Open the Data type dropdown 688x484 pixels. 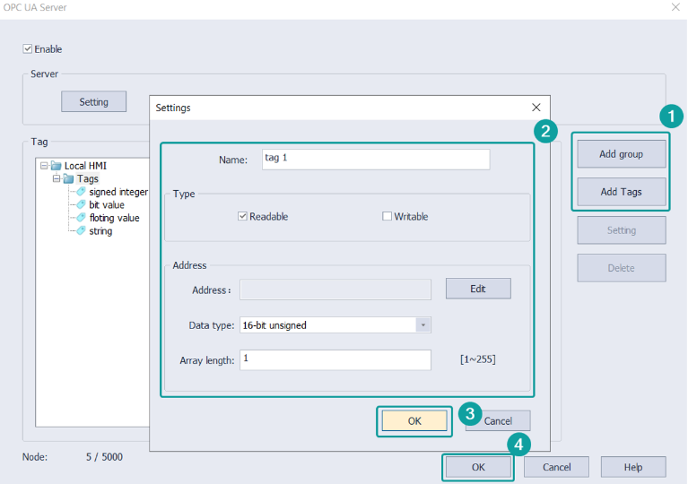tap(423, 325)
